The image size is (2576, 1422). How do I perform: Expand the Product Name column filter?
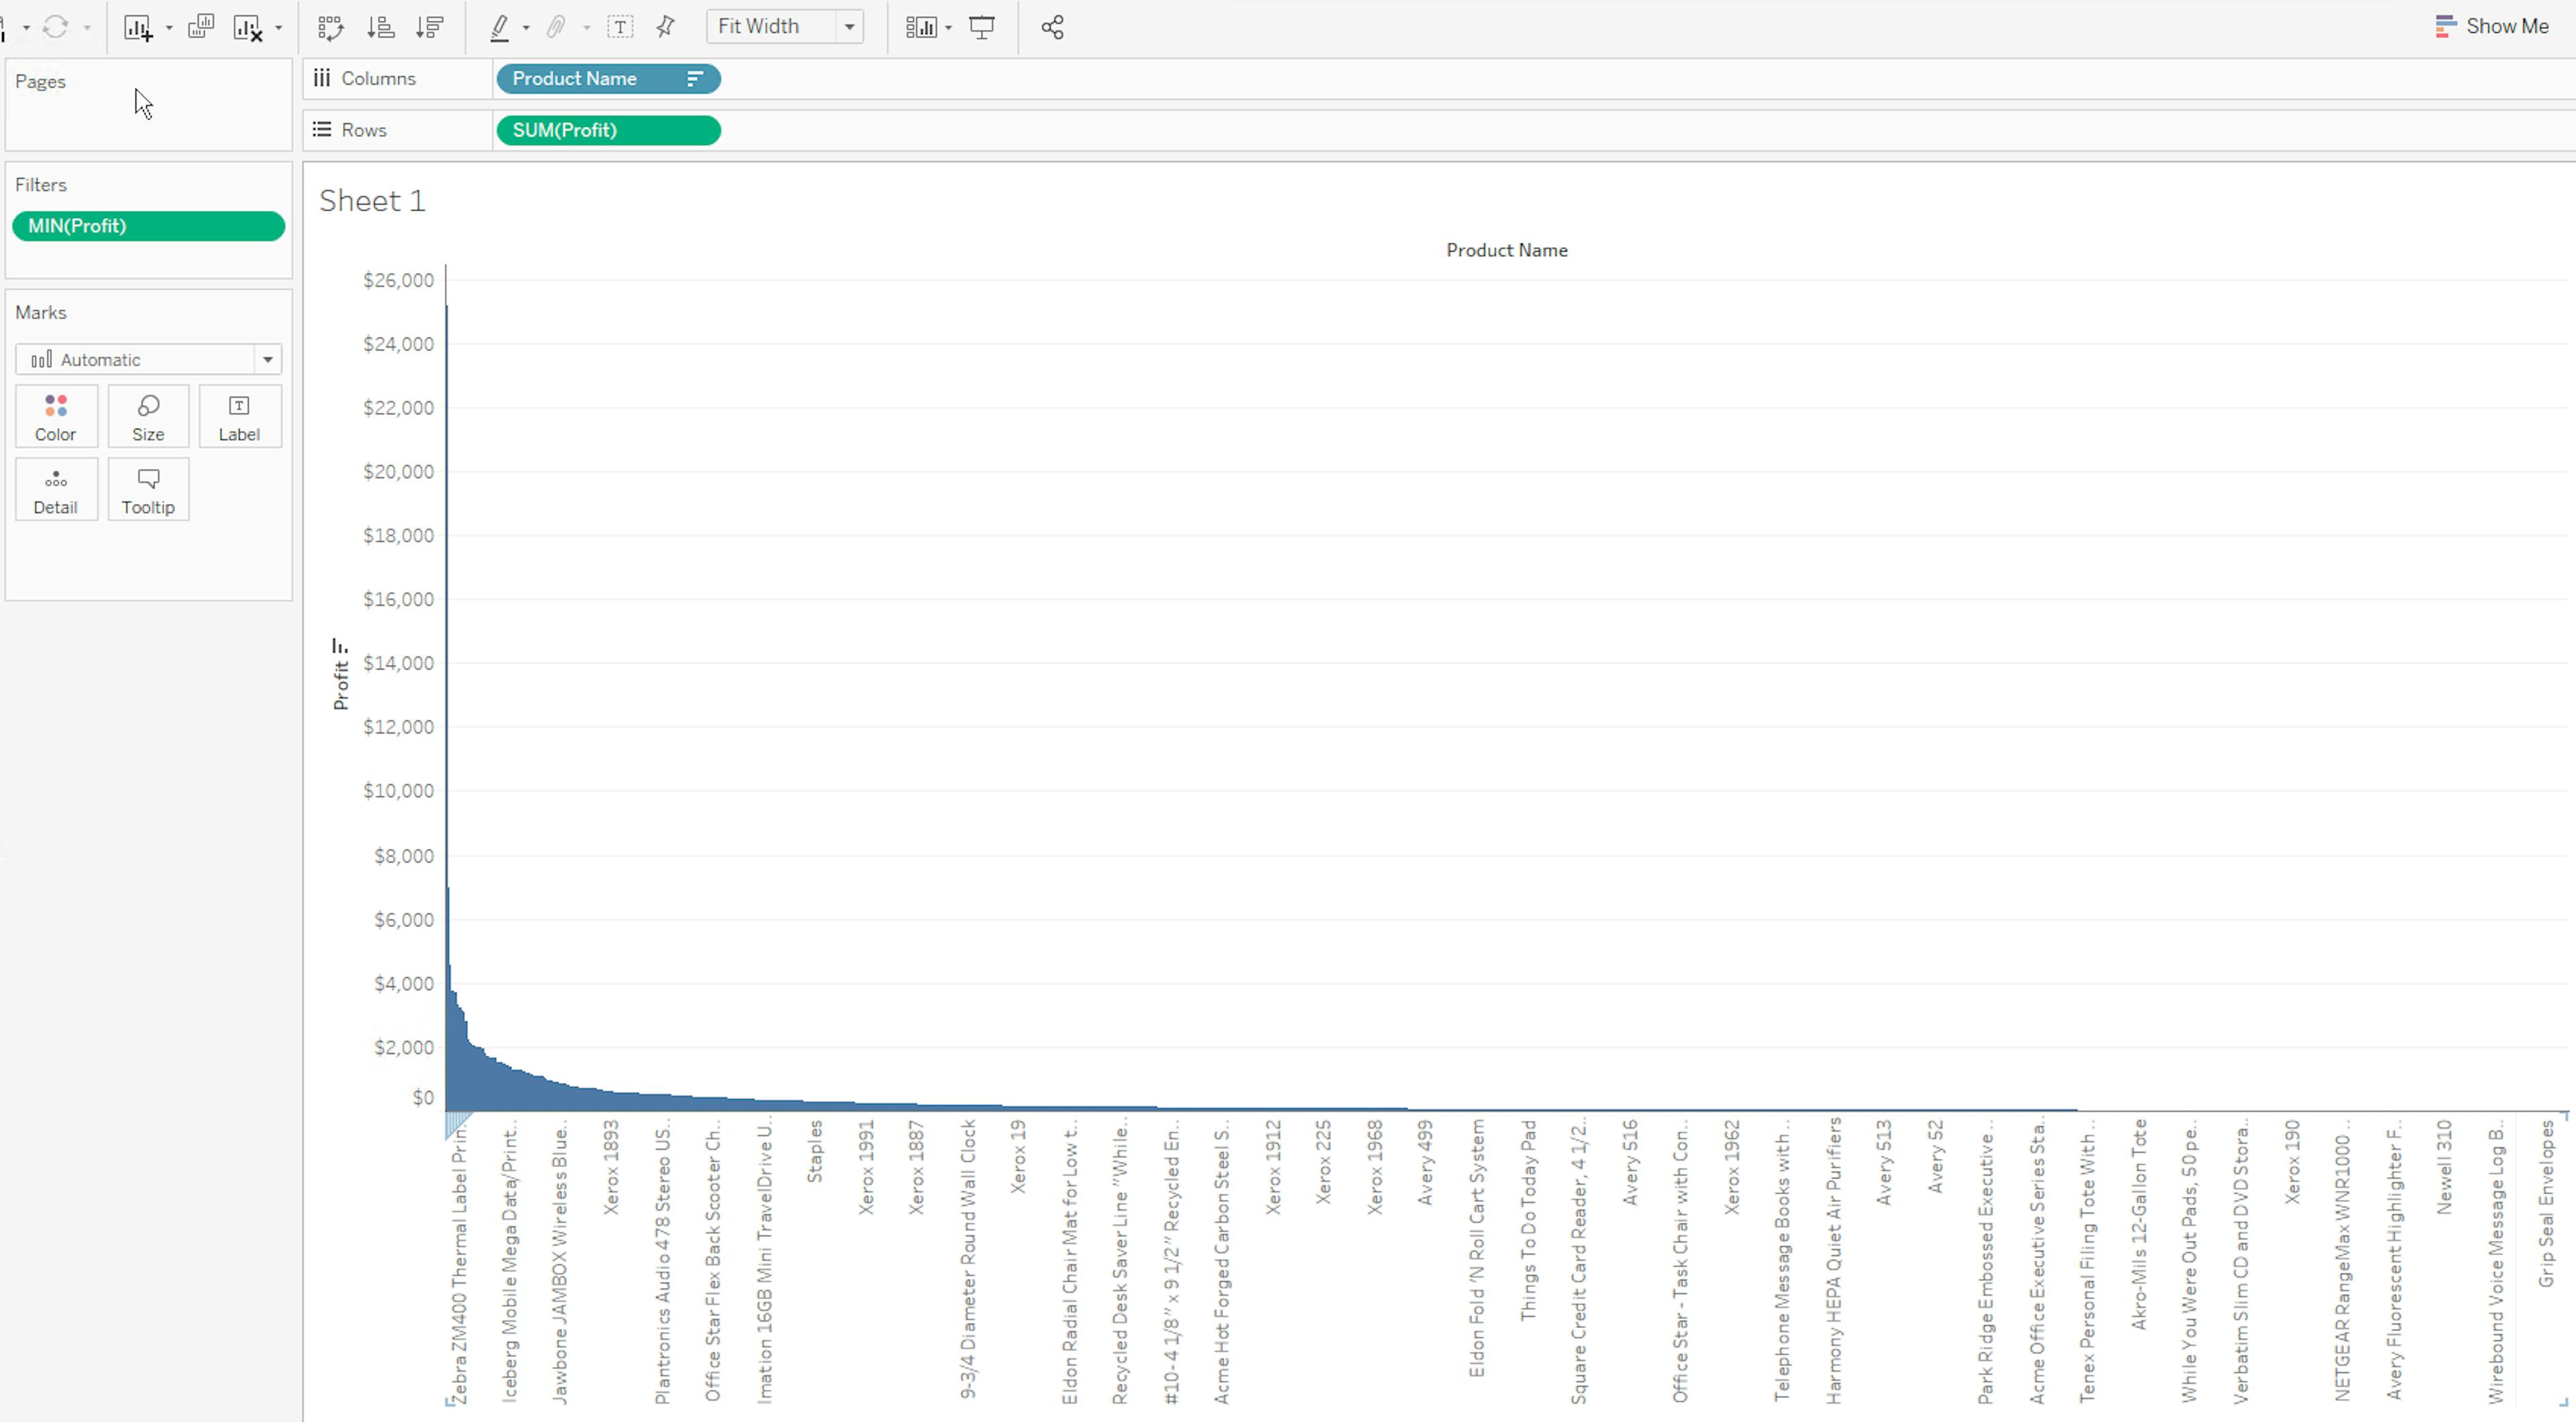695,77
